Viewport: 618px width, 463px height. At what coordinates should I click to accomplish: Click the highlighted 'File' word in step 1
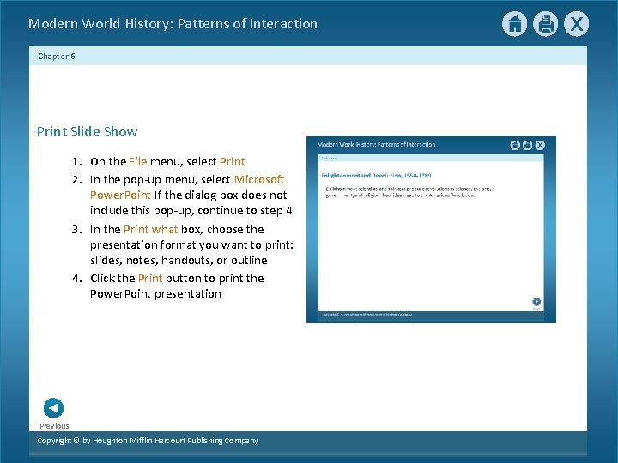137,161
